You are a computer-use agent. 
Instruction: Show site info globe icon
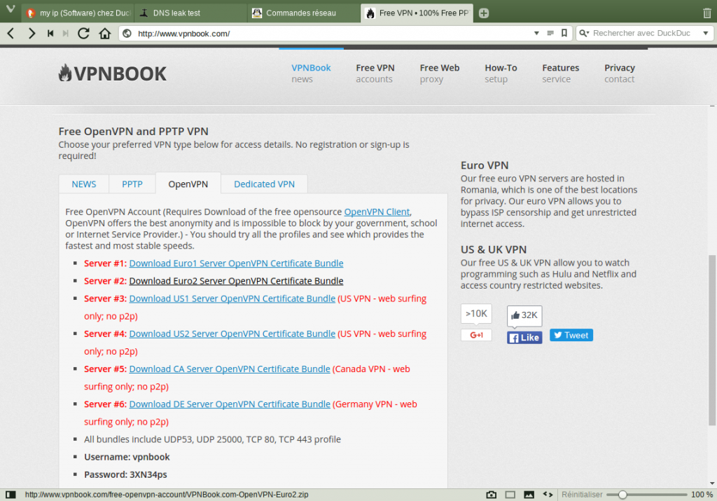point(127,34)
